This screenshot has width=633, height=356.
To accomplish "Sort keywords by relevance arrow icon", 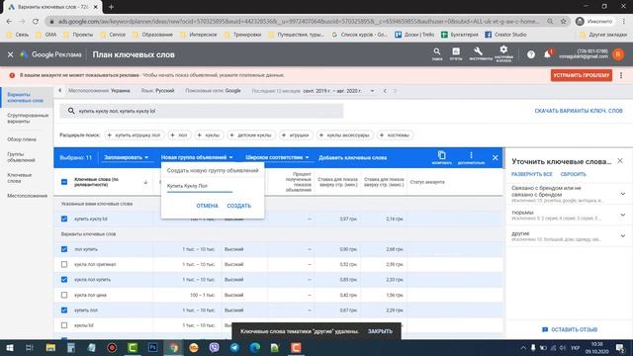I will [x=145, y=182].
